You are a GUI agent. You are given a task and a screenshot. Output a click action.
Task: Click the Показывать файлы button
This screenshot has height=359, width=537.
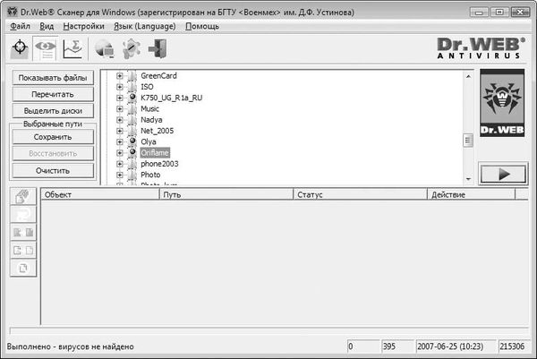pos(52,78)
